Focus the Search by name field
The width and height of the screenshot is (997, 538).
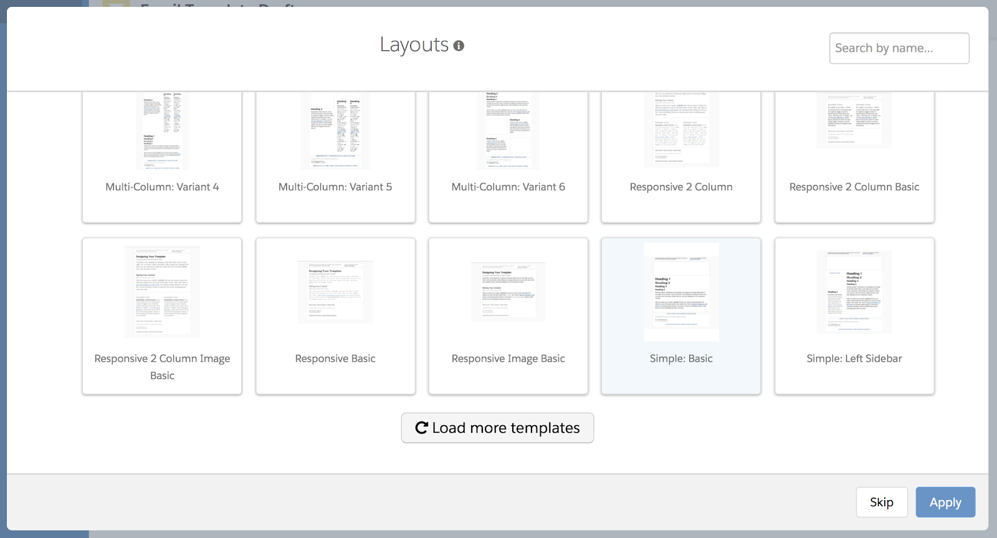899,48
